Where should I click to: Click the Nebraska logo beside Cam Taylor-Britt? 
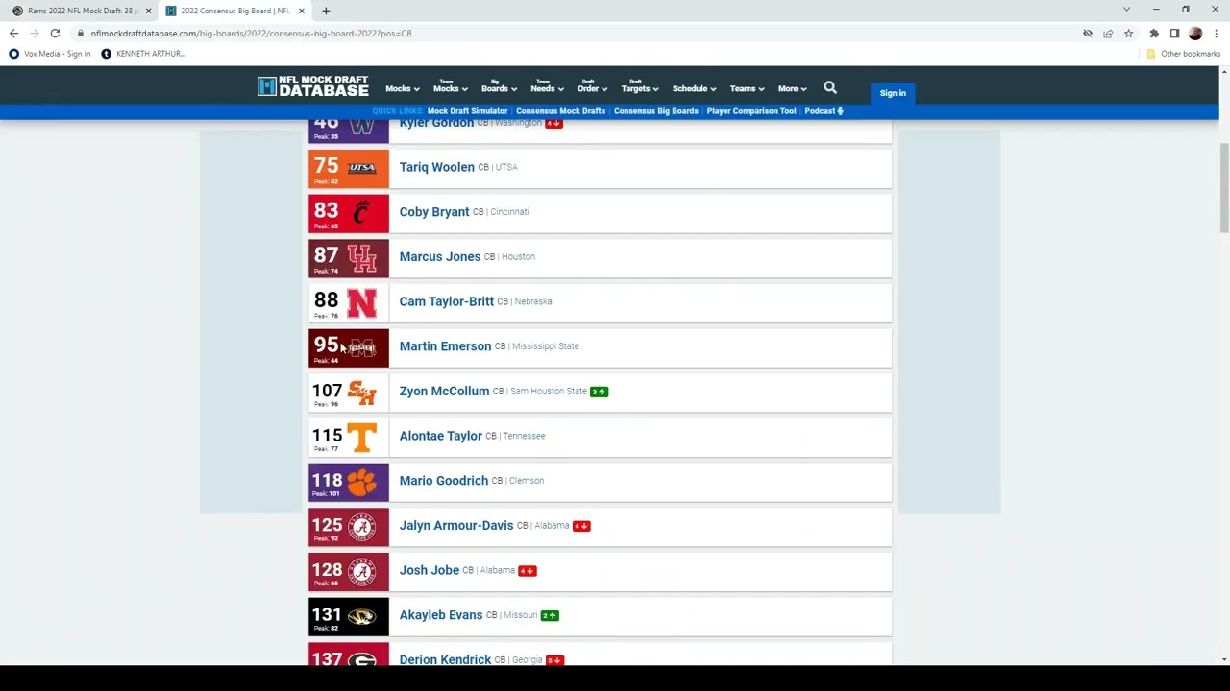(361, 302)
